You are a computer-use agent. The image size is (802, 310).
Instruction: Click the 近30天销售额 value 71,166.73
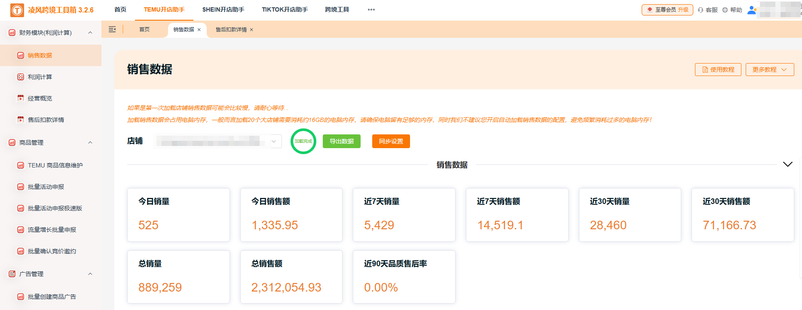coord(729,225)
